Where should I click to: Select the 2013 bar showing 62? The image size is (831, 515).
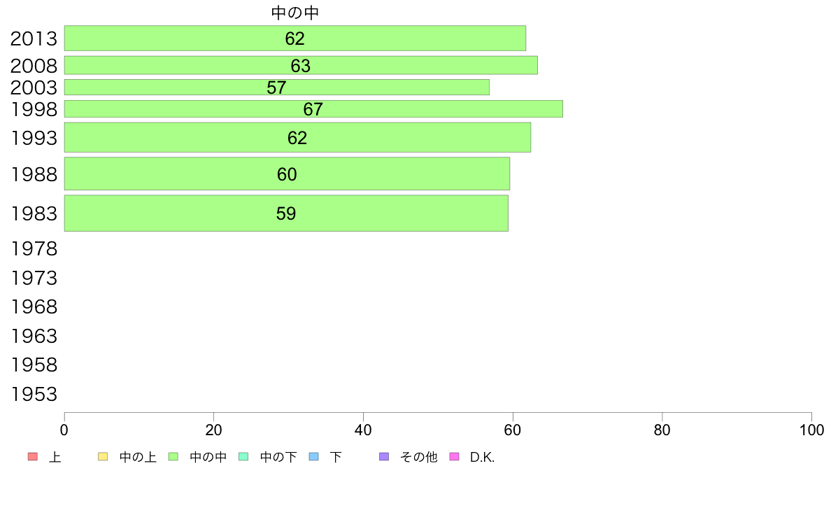tap(295, 38)
